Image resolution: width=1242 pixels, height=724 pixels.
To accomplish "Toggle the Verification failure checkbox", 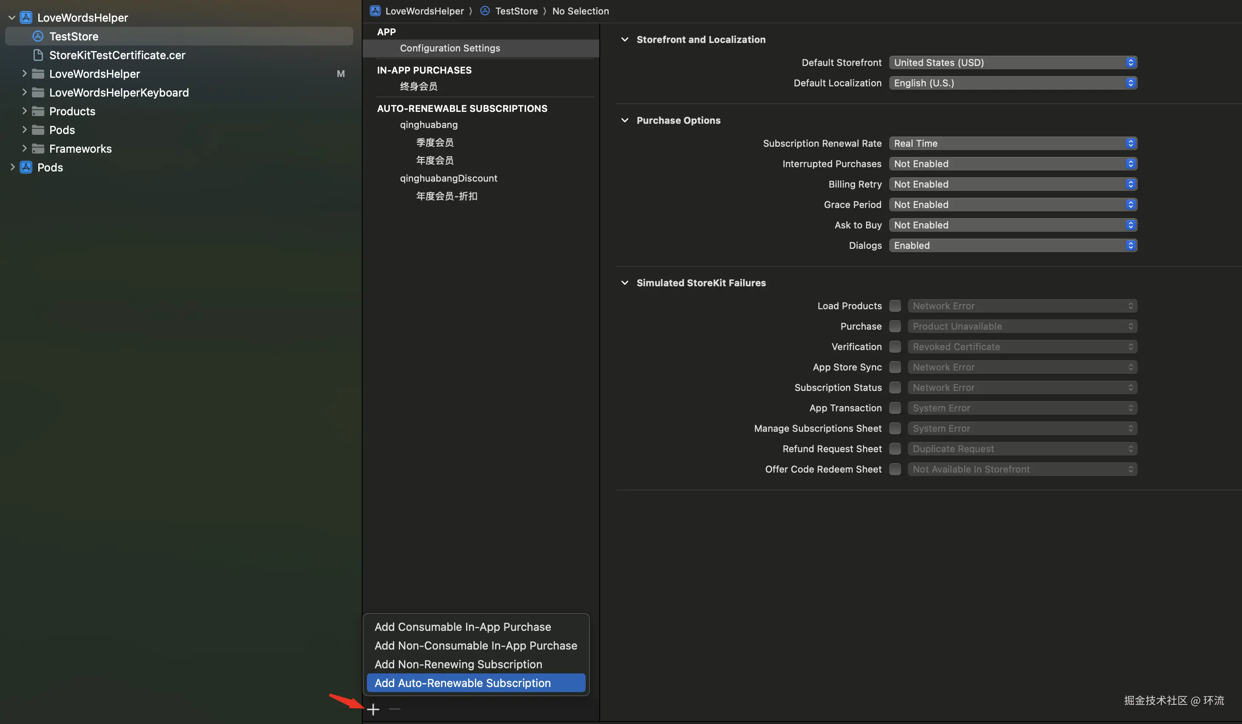I will tap(895, 347).
